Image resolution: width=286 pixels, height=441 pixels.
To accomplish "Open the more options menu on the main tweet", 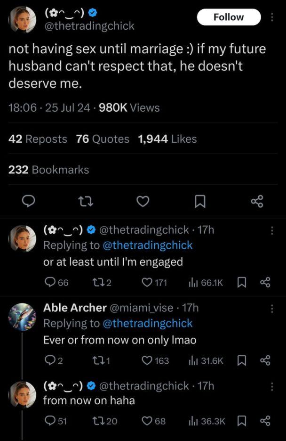I will point(271,17).
